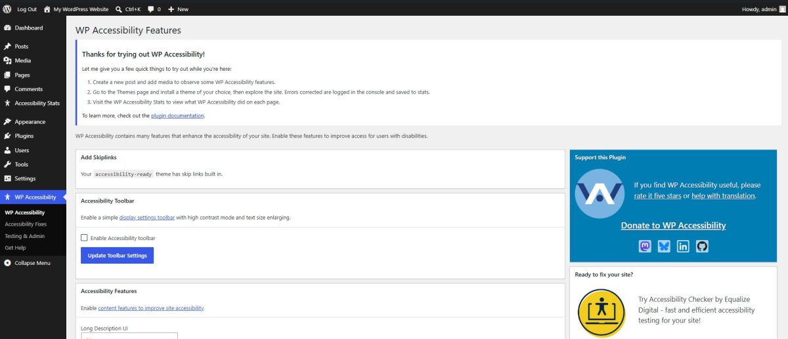Open the Long Description UI dropdown

[129, 336]
